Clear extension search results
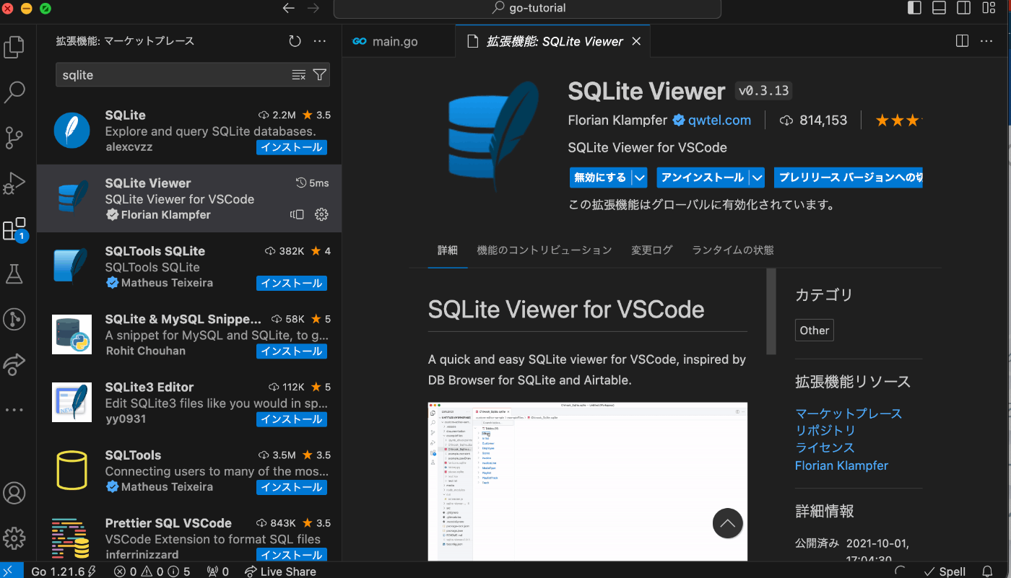 click(298, 75)
